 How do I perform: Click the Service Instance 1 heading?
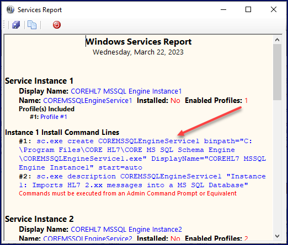pyautogui.click(x=39, y=81)
